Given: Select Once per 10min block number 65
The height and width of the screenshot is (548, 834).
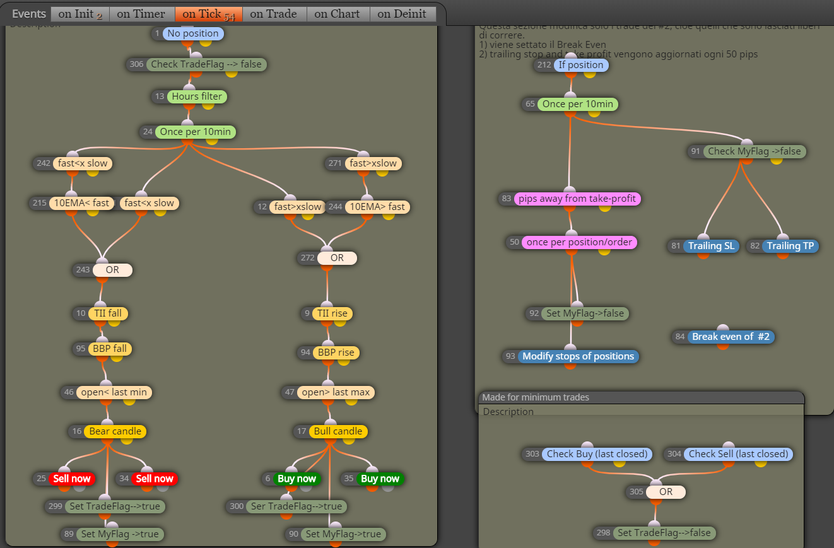Looking at the screenshot, I should [x=579, y=104].
